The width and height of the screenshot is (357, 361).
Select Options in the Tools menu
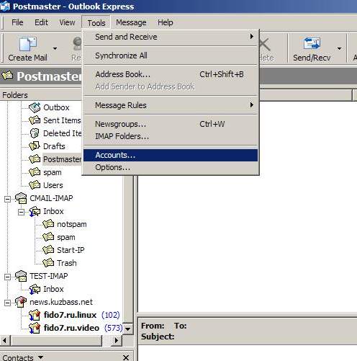(171, 167)
